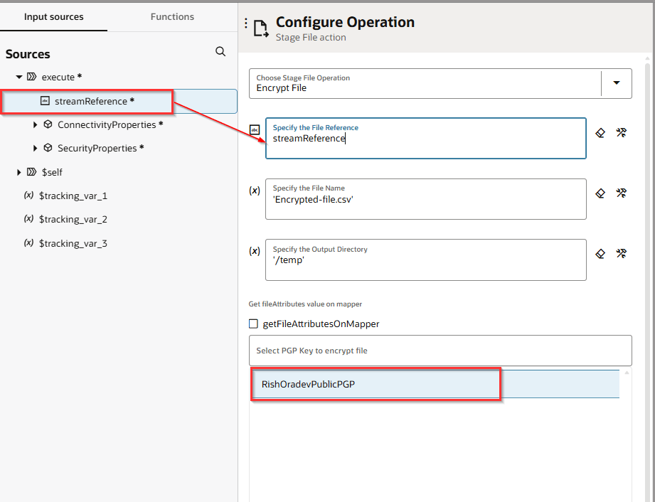Image resolution: width=655 pixels, height=502 pixels.
Task: Click the Specify the File Name field
Action: [x=425, y=200]
